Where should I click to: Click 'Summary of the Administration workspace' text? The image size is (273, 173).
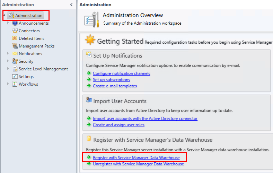[x=142, y=23]
